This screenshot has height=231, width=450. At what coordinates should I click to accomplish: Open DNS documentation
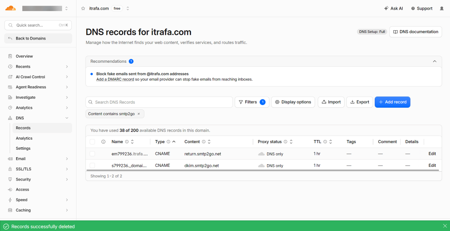tap(416, 32)
